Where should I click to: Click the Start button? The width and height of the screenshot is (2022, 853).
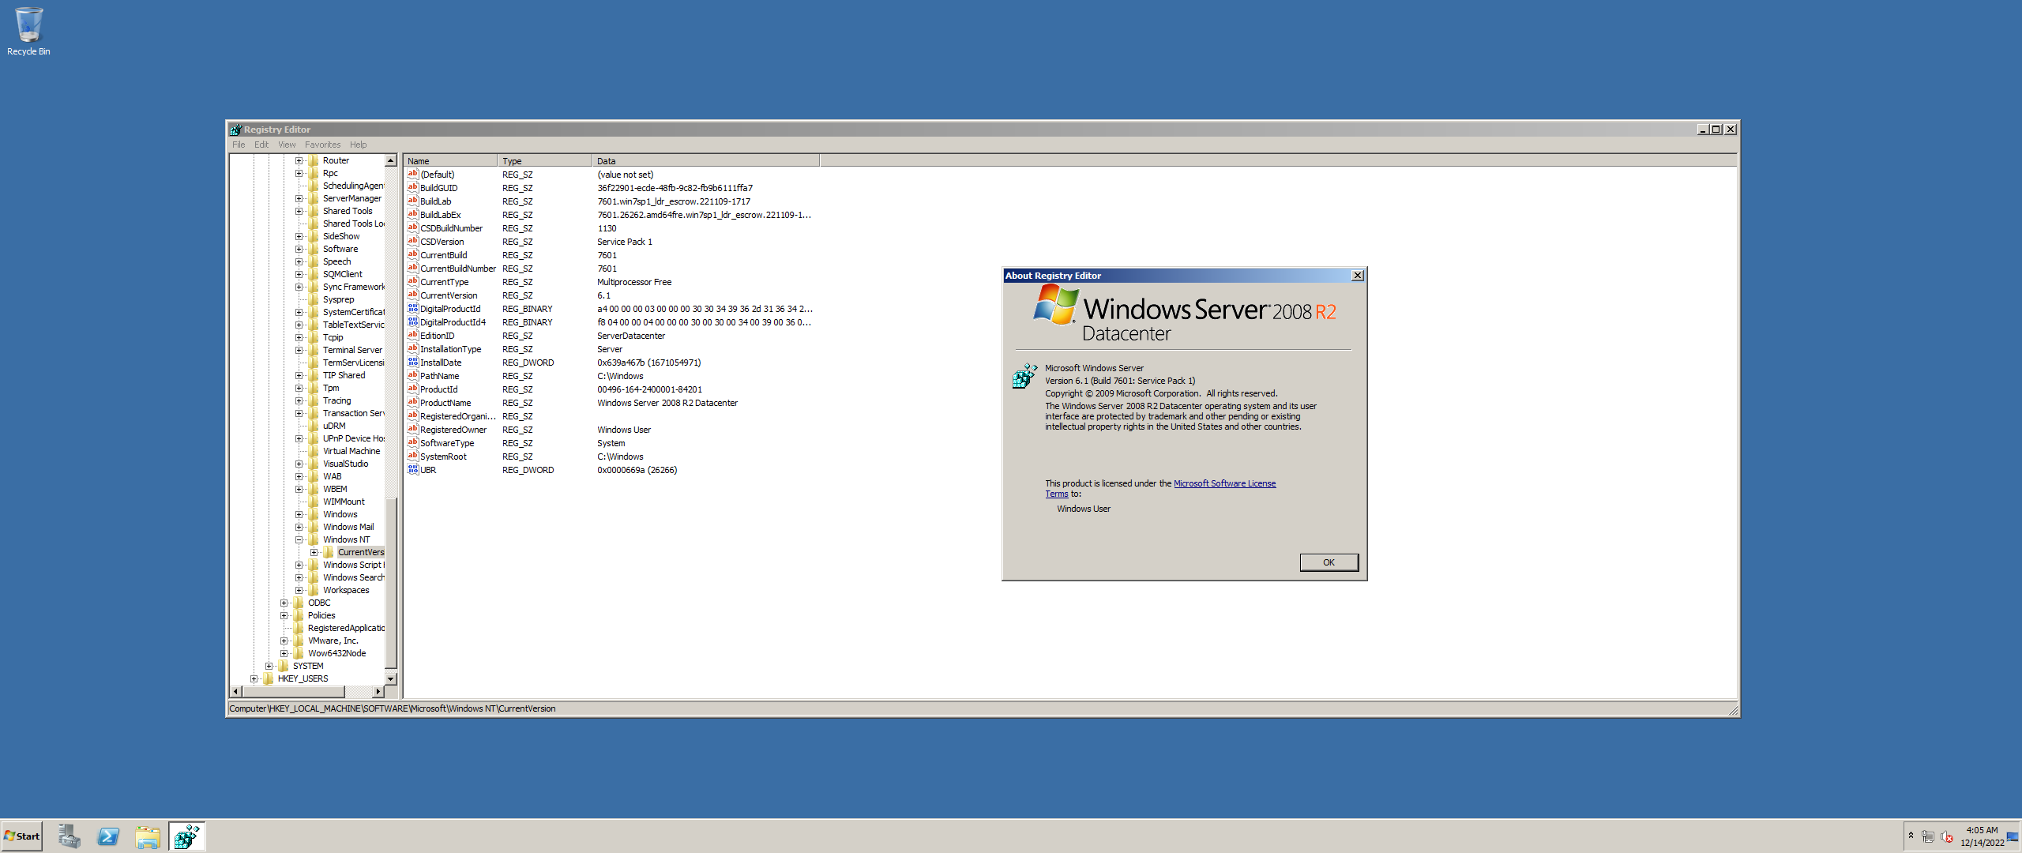(x=22, y=836)
